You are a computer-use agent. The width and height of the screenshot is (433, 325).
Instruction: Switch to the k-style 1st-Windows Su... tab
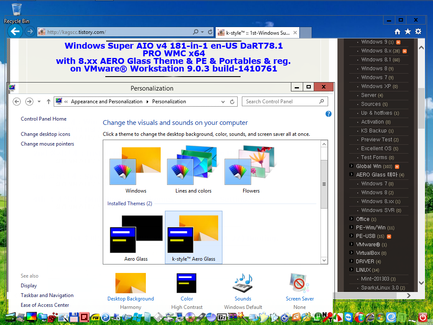pyautogui.click(x=258, y=33)
